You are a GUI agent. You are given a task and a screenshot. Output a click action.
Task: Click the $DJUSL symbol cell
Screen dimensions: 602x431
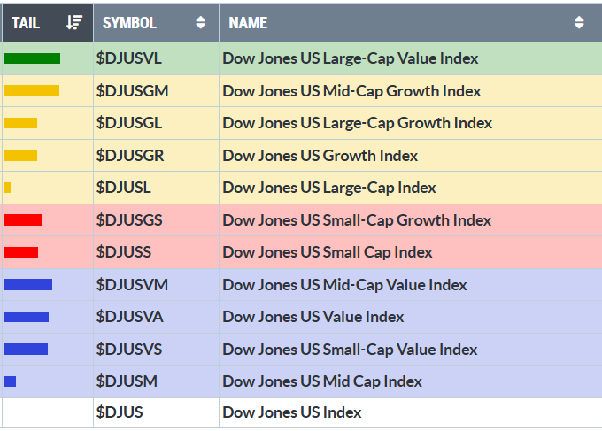[x=156, y=188]
